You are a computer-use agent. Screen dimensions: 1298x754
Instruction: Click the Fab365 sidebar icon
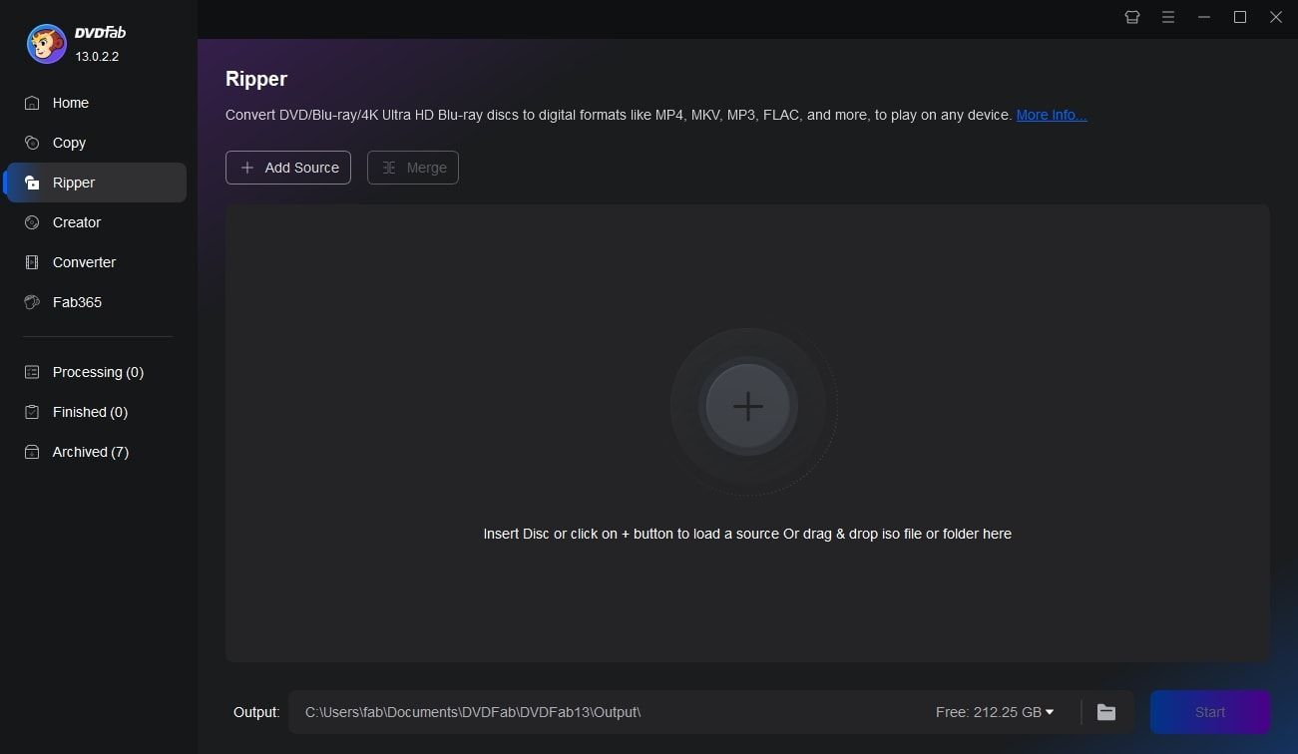tap(33, 302)
